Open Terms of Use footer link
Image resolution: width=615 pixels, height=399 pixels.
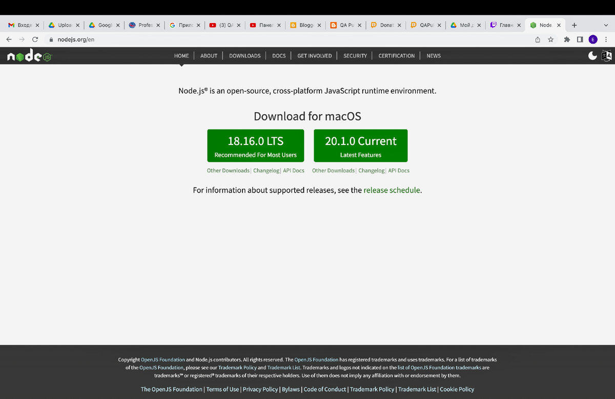point(222,389)
